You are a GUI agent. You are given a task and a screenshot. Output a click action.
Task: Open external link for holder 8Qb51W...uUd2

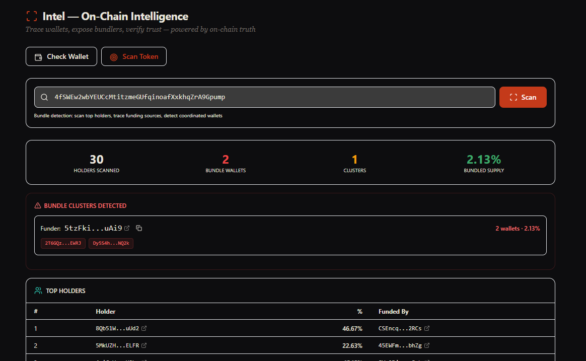(144, 328)
